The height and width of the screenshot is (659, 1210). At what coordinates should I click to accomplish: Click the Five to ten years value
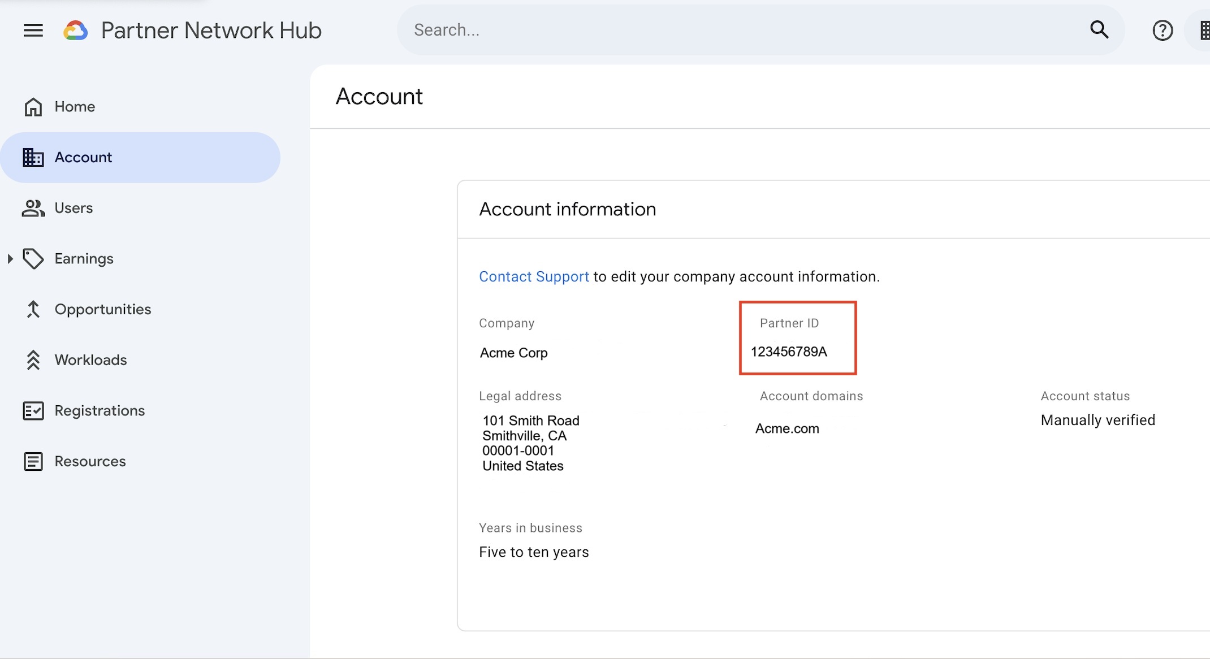[x=534, y=552]
